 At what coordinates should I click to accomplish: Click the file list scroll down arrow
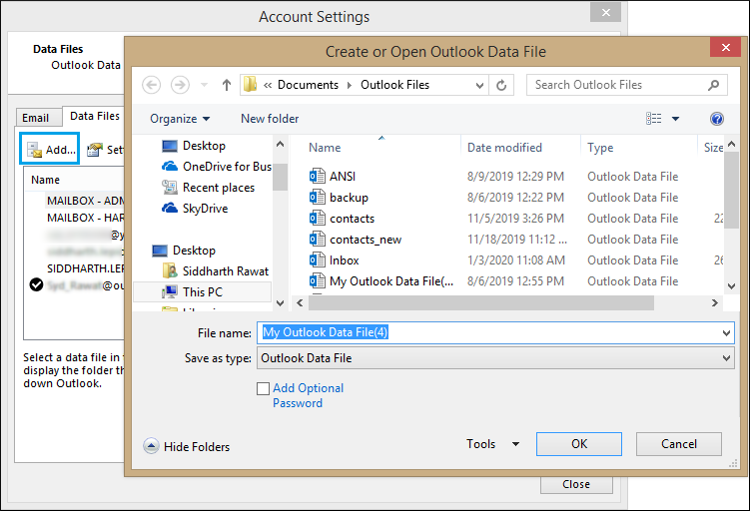731,286
